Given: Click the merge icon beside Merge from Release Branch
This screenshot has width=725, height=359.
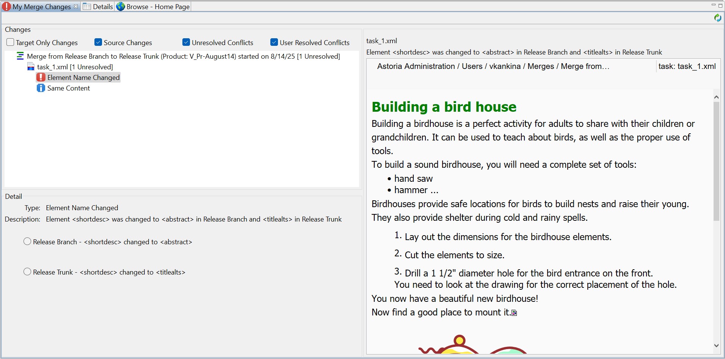Looking at the screenshot, I should pyautogui.click(x=20, y=56).
